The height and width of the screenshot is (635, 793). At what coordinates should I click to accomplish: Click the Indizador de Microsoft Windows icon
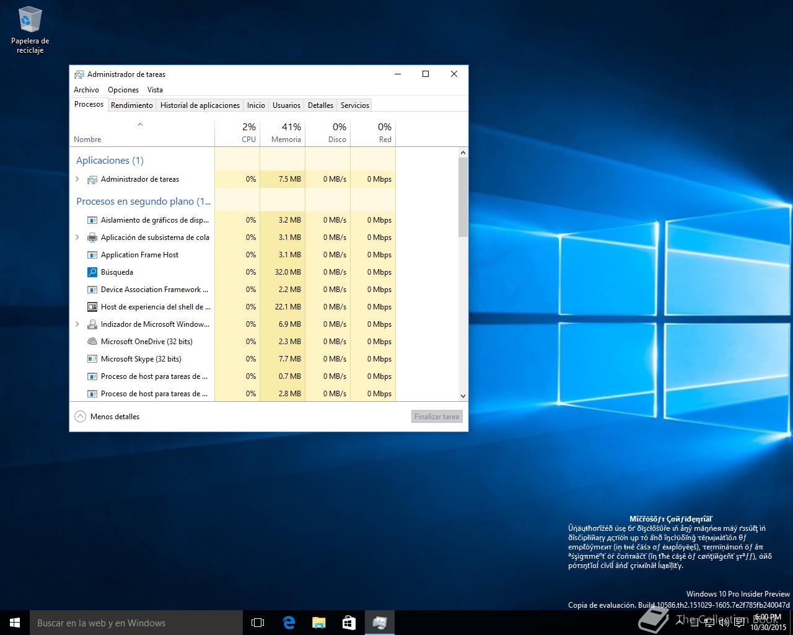[92, 324]
